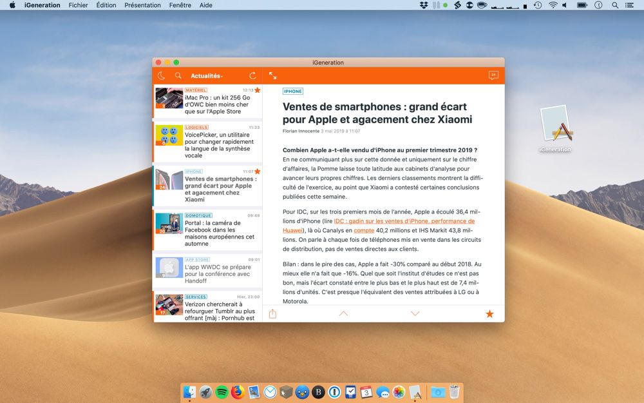Open the Trash in the Dock
Screen dimensions: 644x403
454,392
